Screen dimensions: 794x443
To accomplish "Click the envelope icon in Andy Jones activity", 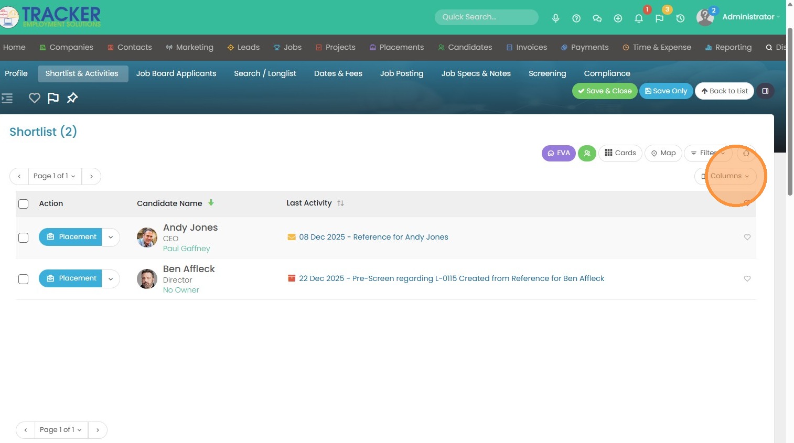I will [x=292, y=237].
